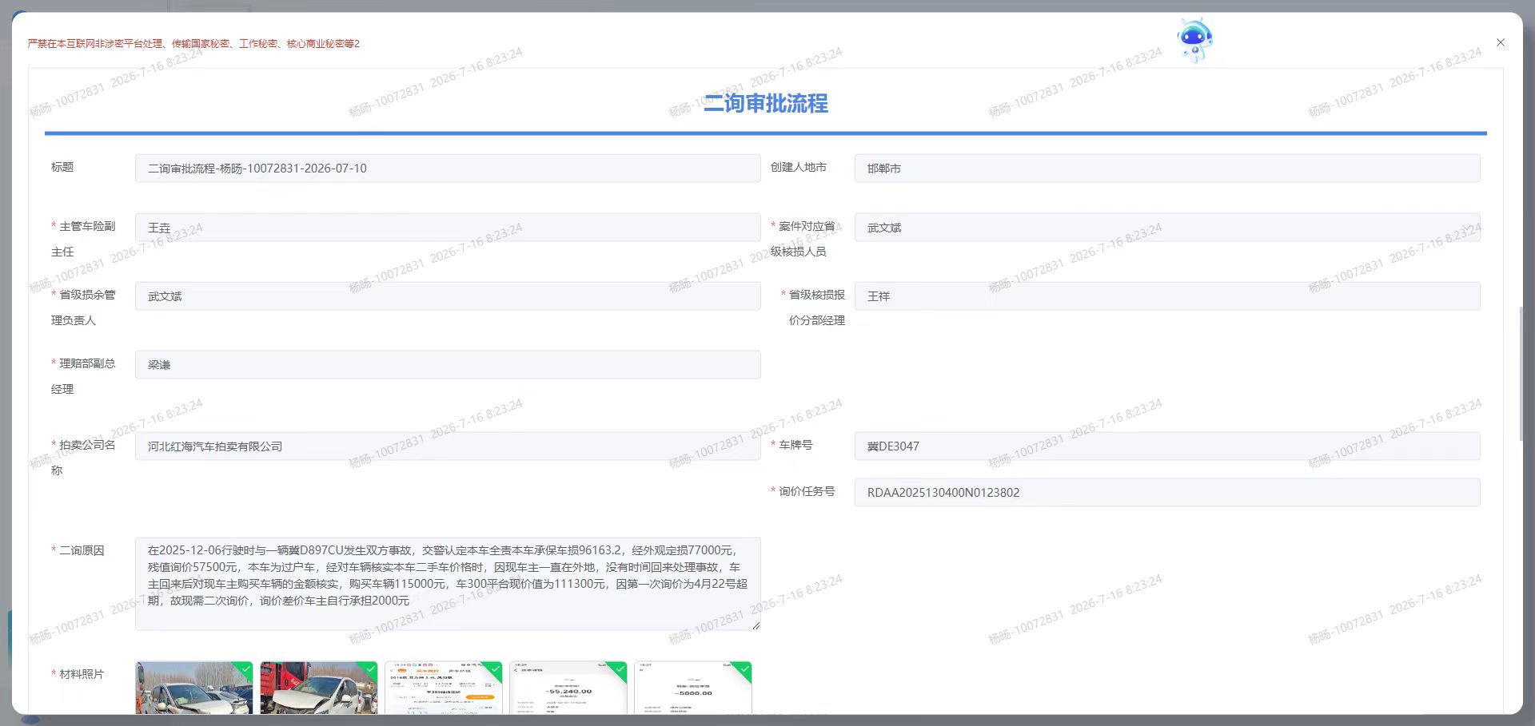Close the approval dialog with X

tap(1501, 42)
